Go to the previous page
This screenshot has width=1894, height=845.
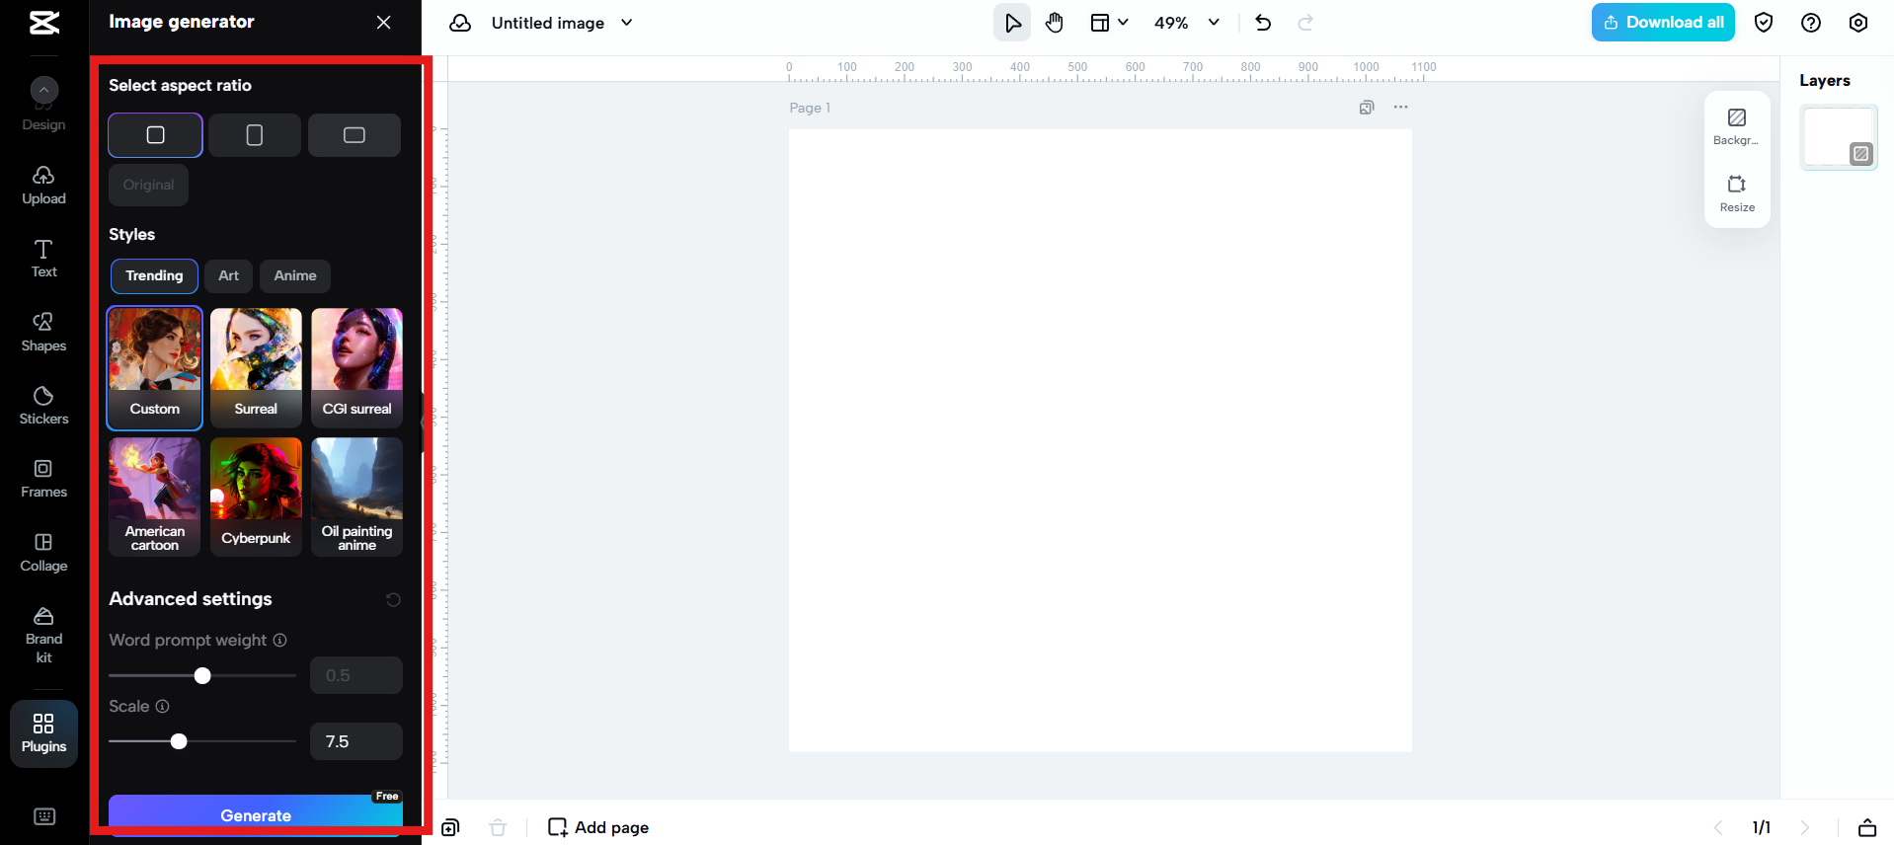[x=1718, y=827]
